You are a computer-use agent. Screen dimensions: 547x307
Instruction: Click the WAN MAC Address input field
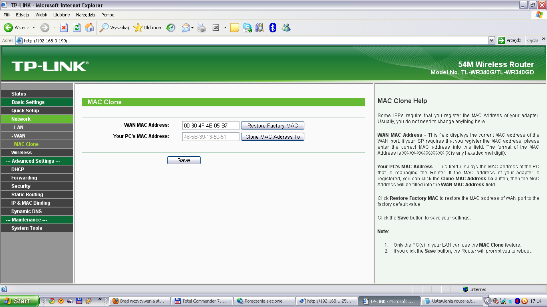[x=211, y=126]
